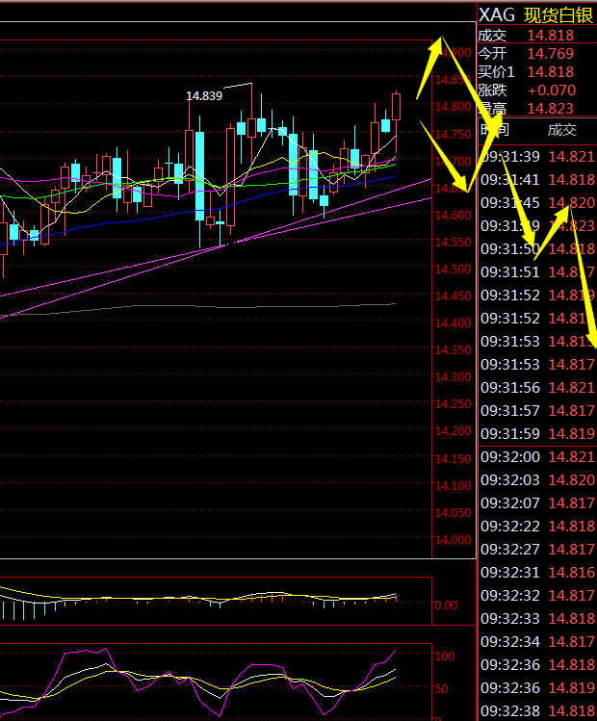
Task: Click the 100 level label on oscillator panel
Action: coord(445,657)
